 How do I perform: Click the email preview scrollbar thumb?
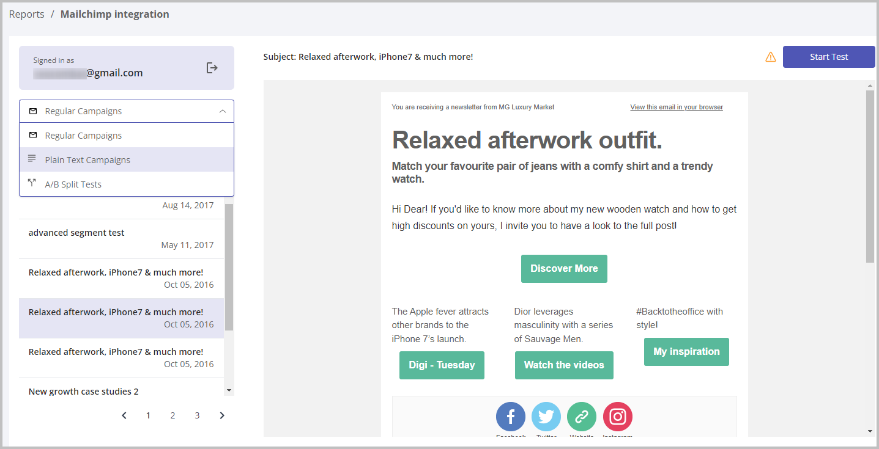point(870,177)
